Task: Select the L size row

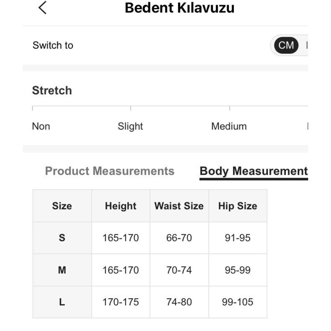Action: (62, 302)
